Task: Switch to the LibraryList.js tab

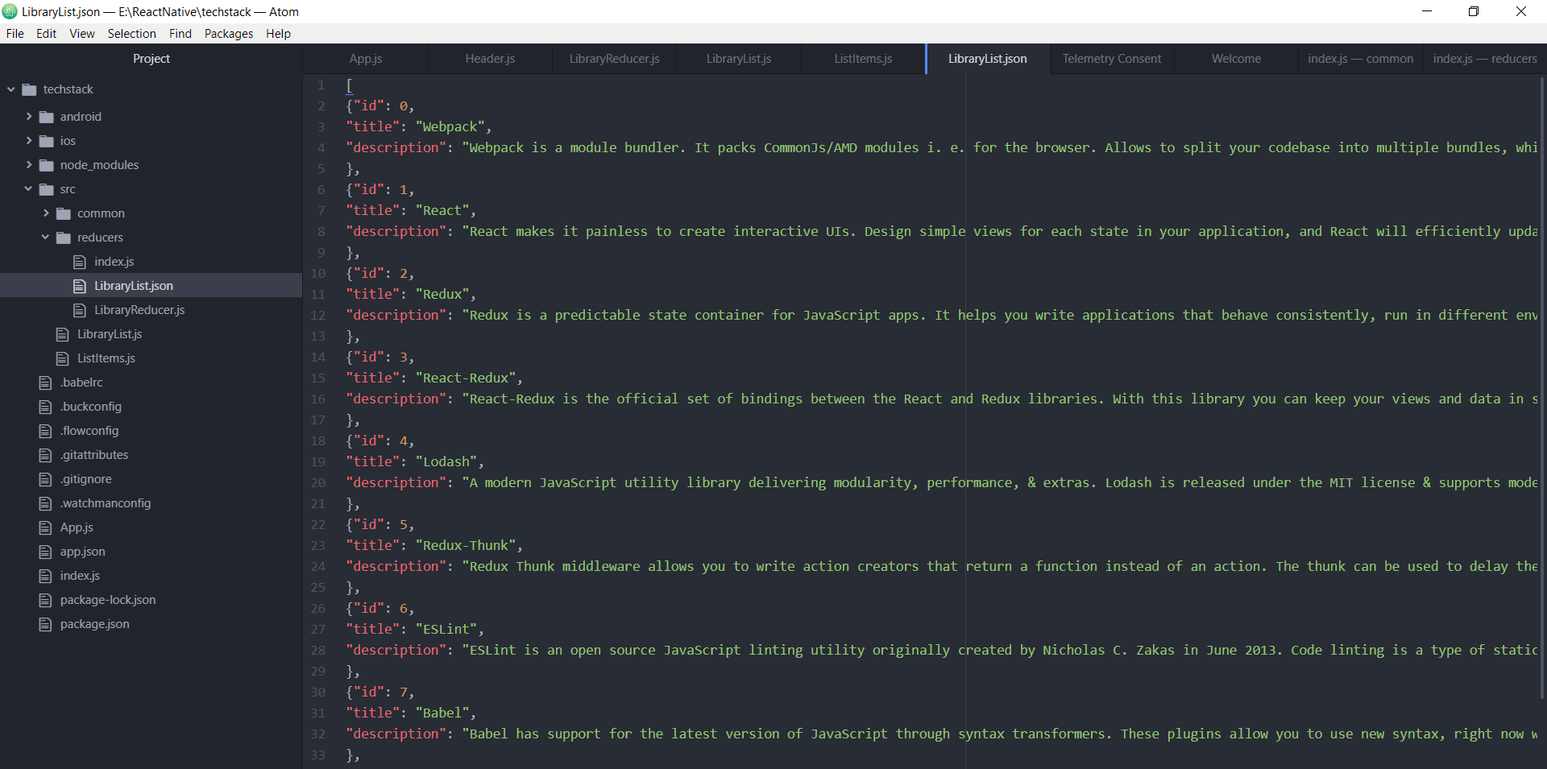Action: 739,59
